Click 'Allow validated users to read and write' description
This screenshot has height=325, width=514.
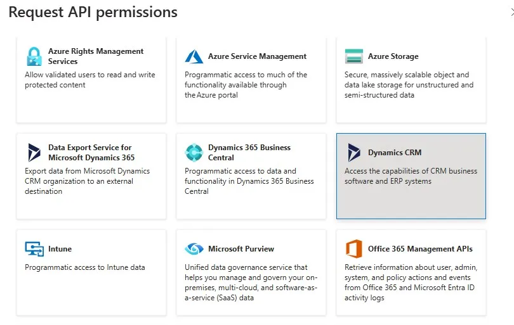(x=90, y=80)
